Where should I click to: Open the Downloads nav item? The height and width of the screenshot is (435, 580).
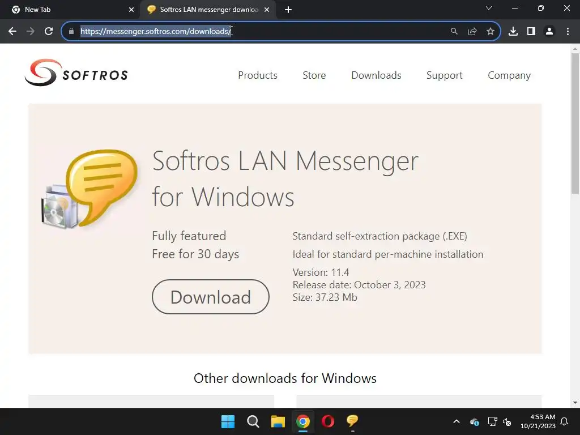376,75
